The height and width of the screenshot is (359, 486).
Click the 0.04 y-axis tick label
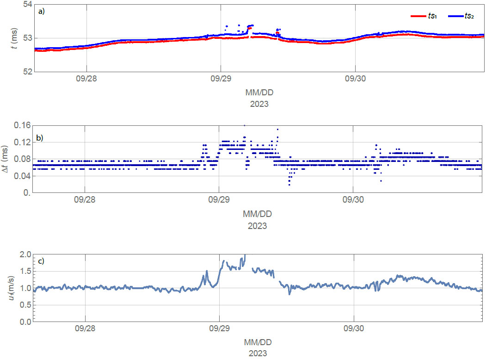coord(21,176)
